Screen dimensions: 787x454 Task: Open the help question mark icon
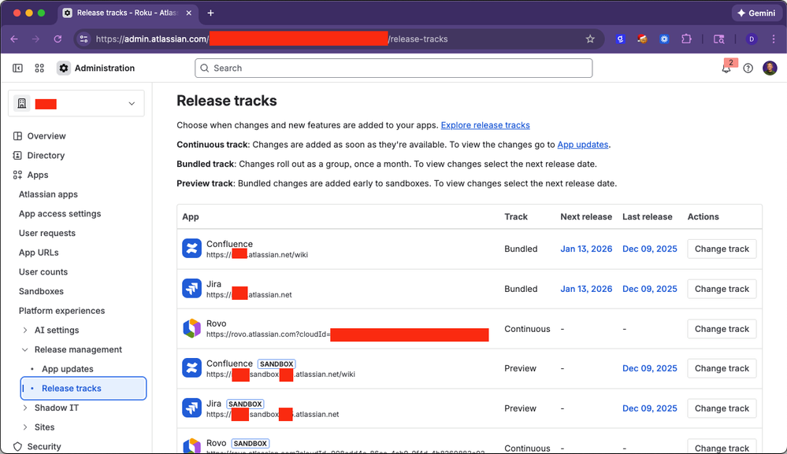(x=748, y=68)
